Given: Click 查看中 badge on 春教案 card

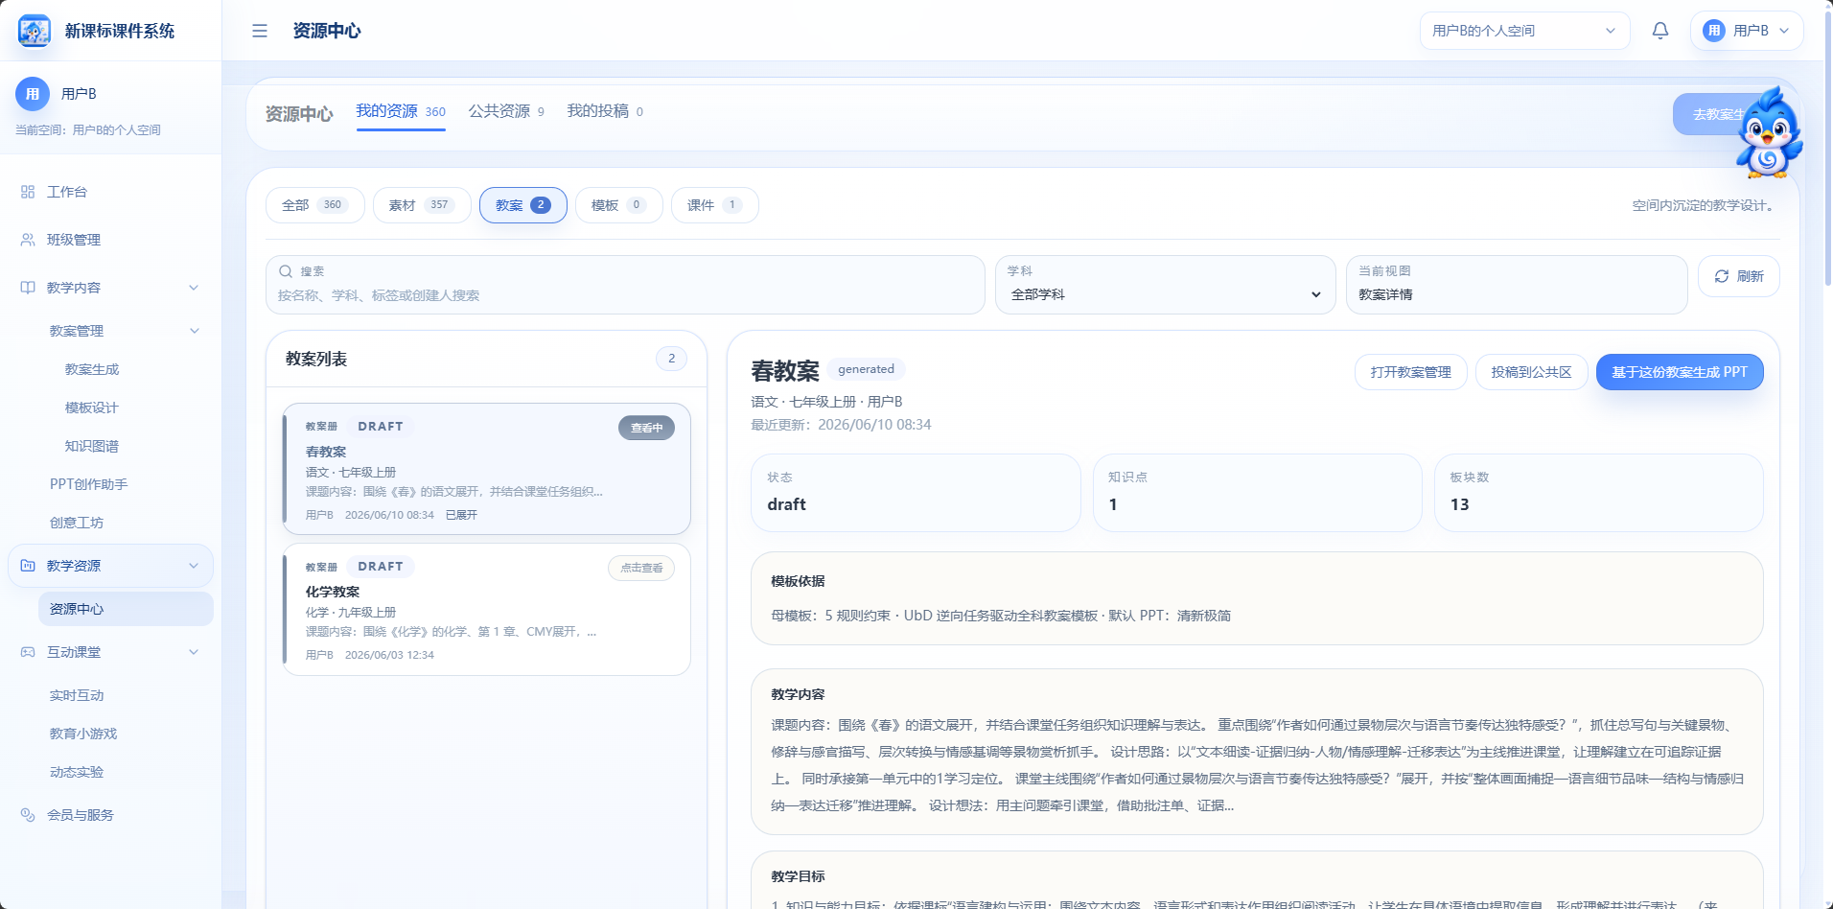Looking at the screenshot, I should point(646,429).
